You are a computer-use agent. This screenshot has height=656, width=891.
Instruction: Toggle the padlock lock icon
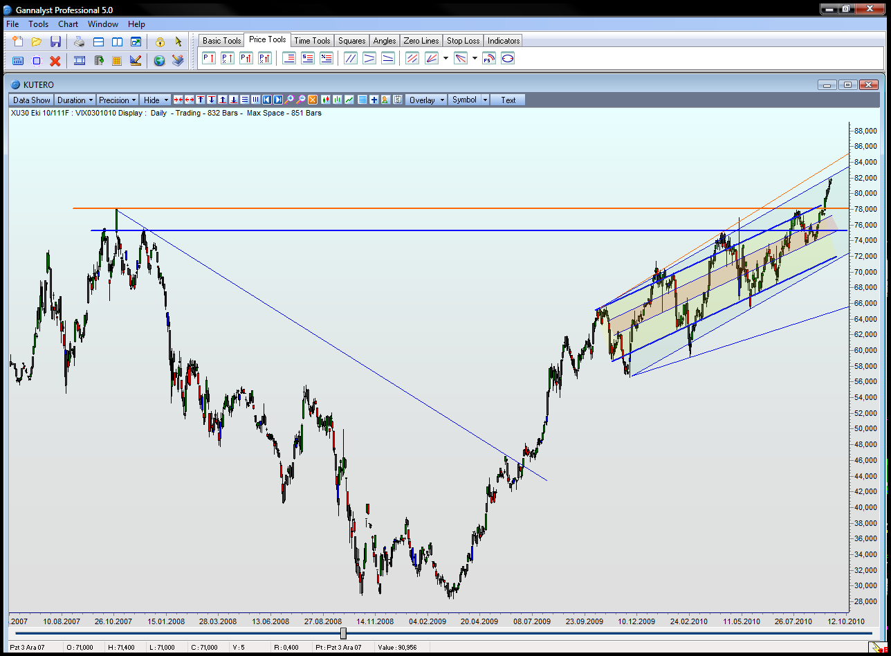[159, 42]
